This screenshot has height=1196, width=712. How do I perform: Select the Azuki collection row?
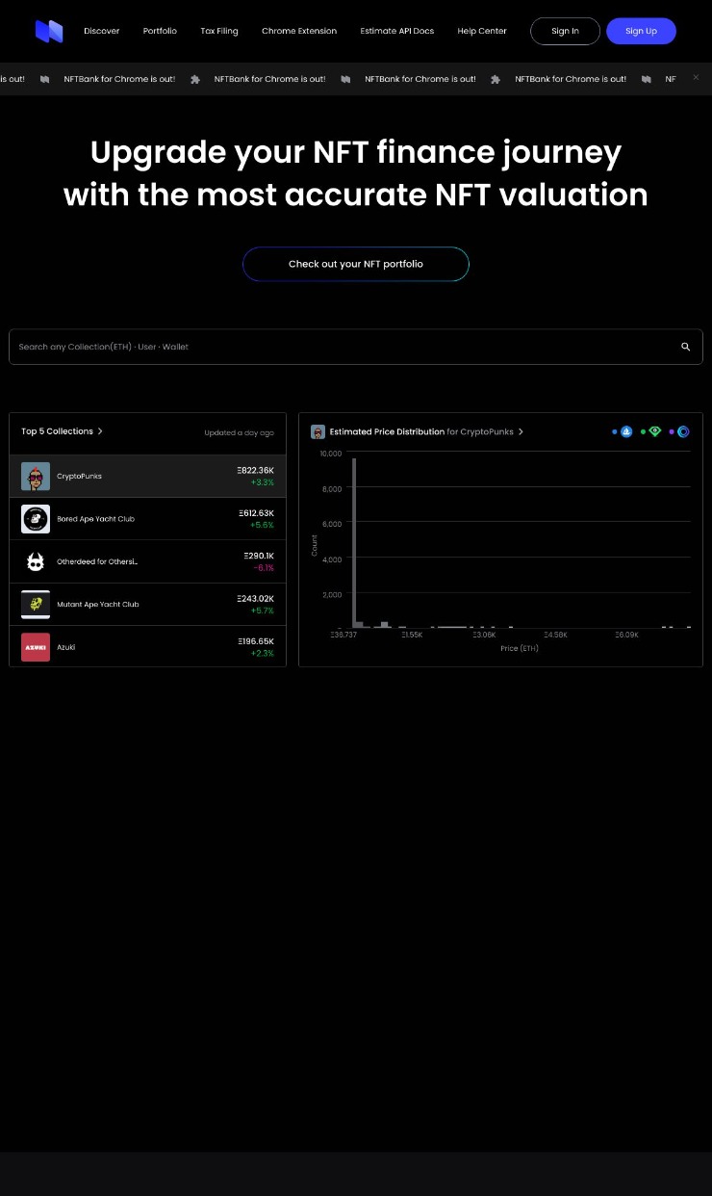click(x=147, y=647)
